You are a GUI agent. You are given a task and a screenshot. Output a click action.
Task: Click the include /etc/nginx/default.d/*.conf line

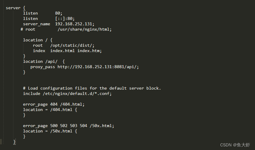coord(67,93)
